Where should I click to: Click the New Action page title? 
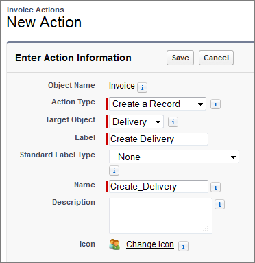point(44,23)
